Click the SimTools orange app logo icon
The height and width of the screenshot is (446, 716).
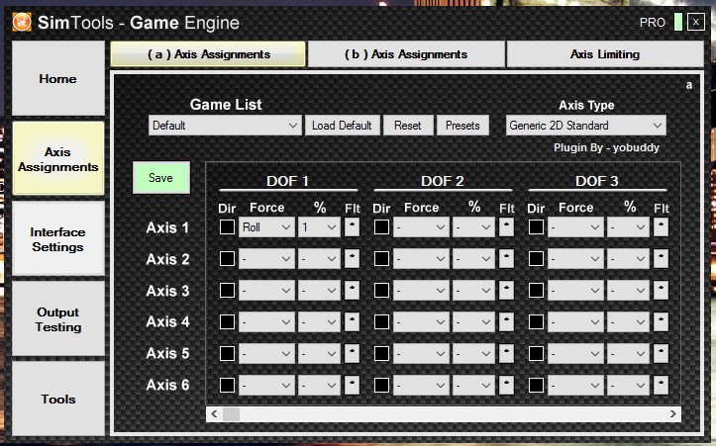(x=22, y=22)
